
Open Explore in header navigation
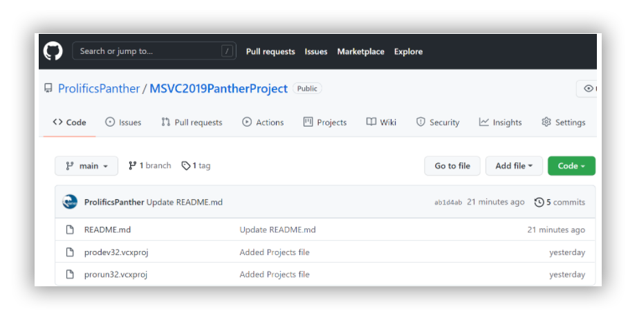[x=408, y=52]
